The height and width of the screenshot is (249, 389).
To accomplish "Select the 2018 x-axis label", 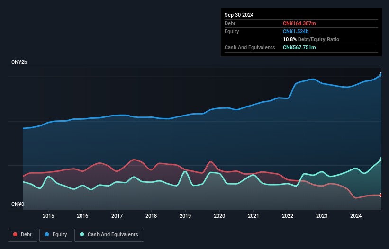I will (x=151, y=216).
